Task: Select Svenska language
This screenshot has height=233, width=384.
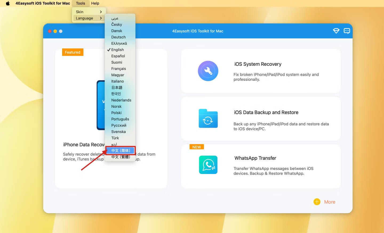Action: 120,132
